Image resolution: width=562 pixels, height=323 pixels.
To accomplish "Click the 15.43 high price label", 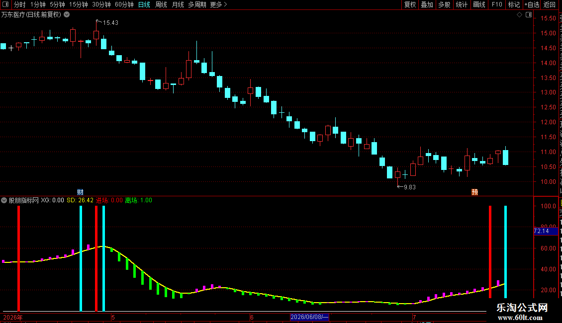I will tap(110, 23).
